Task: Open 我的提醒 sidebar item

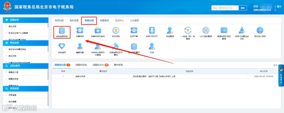Action: click(x=12, y=102)
